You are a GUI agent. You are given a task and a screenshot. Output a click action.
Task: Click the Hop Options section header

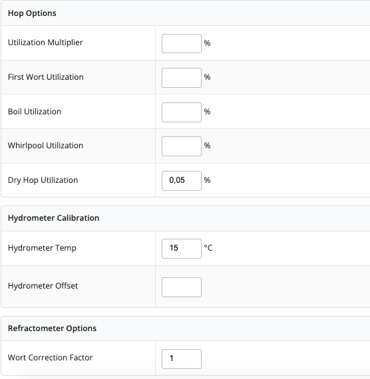coord(32,13)
